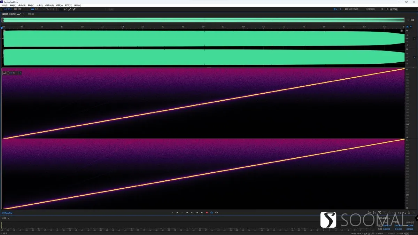418x235 pixels.
Task: Open the 电平 levels panel menu
Action: (9, 218)
